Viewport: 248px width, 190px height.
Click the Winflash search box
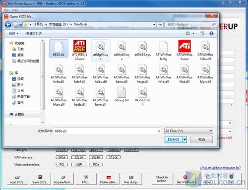pos(191,24)
